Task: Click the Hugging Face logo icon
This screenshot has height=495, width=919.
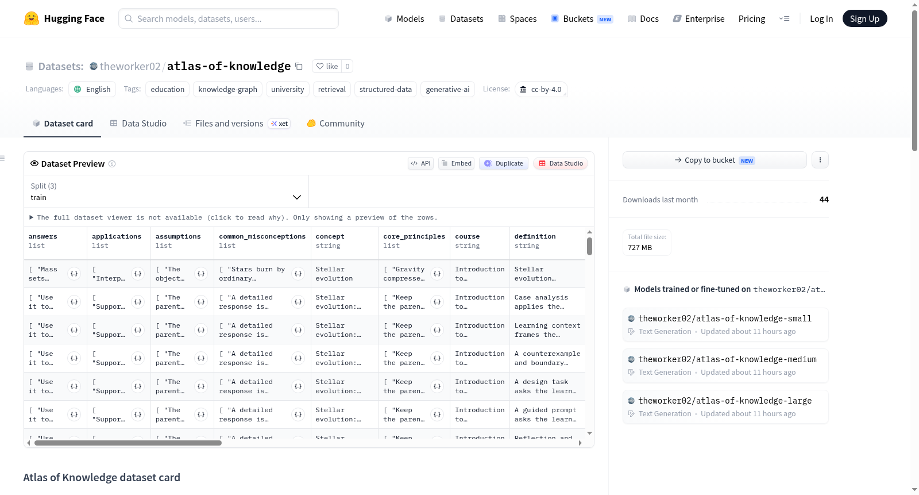Action: click(x=32, y=18)
